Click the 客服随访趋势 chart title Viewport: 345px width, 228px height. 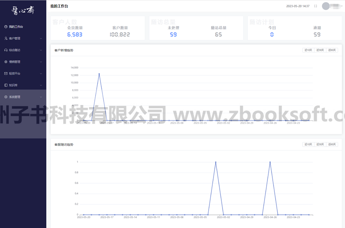pos(64,145)
